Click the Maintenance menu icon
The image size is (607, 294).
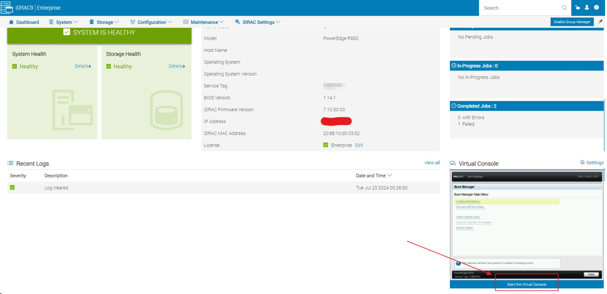(186, 22)
